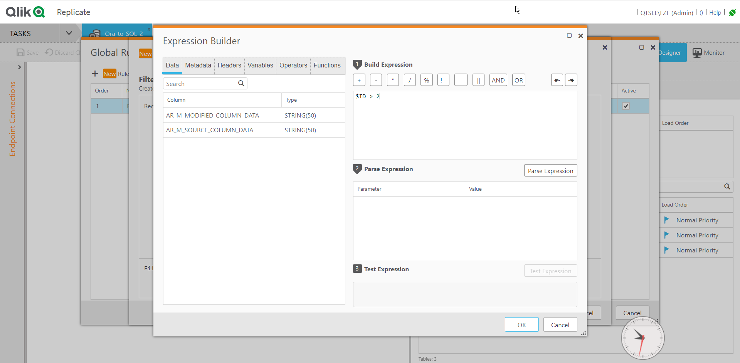The image size is (740, 363).
Task: Click the Qlik logo
Action: tap(25, 12)
